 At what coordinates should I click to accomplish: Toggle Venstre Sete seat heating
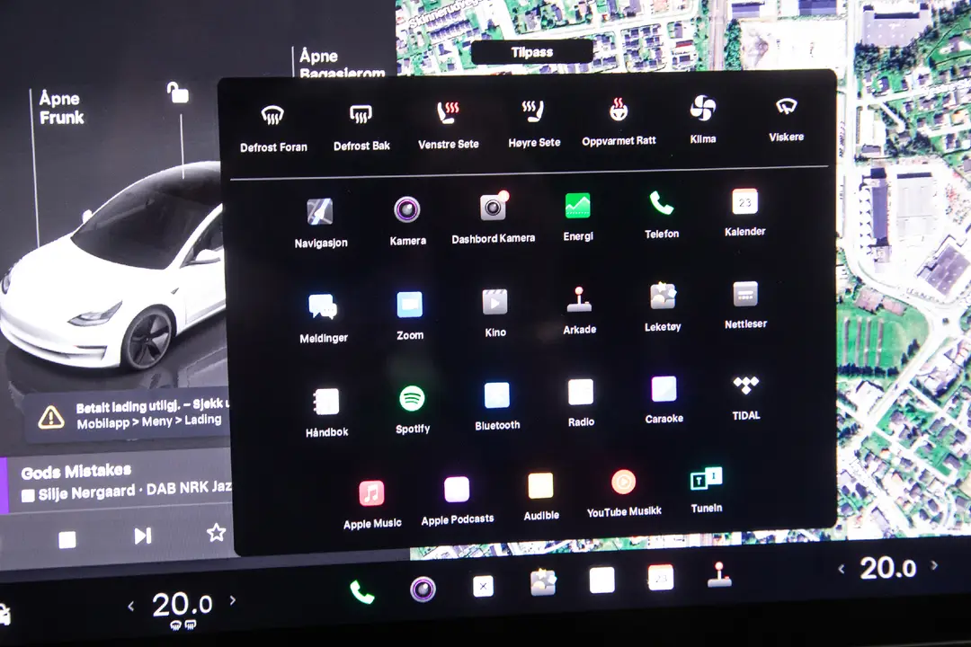point(449,124)
